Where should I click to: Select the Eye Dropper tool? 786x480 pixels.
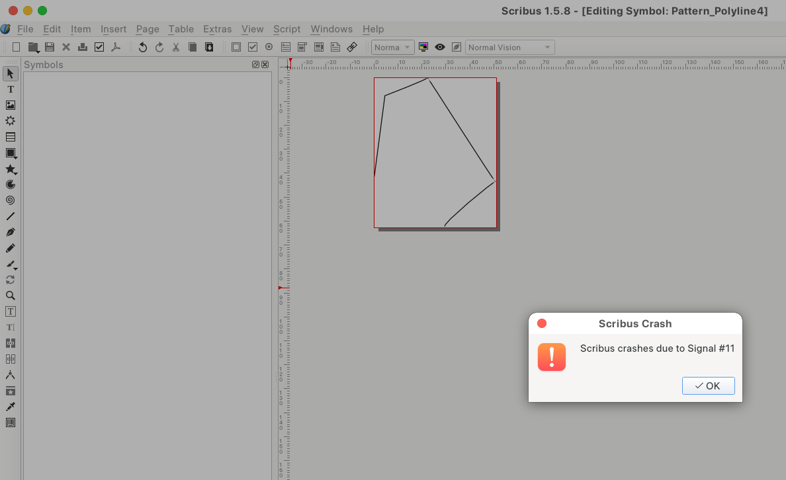(x=11, y=407)
